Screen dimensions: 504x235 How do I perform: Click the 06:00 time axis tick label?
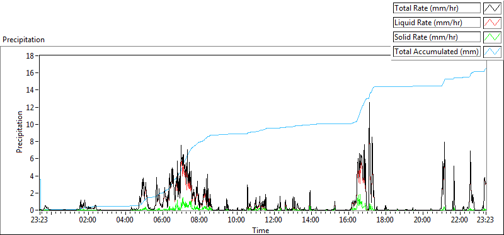point(163,220)
